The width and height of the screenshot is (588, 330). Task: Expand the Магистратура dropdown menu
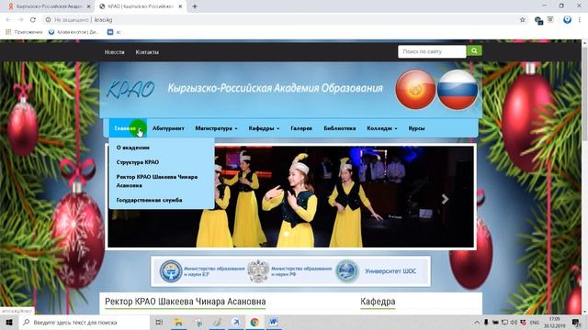216,128
